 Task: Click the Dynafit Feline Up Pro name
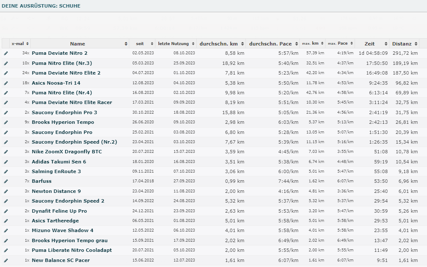coord(59,211)
